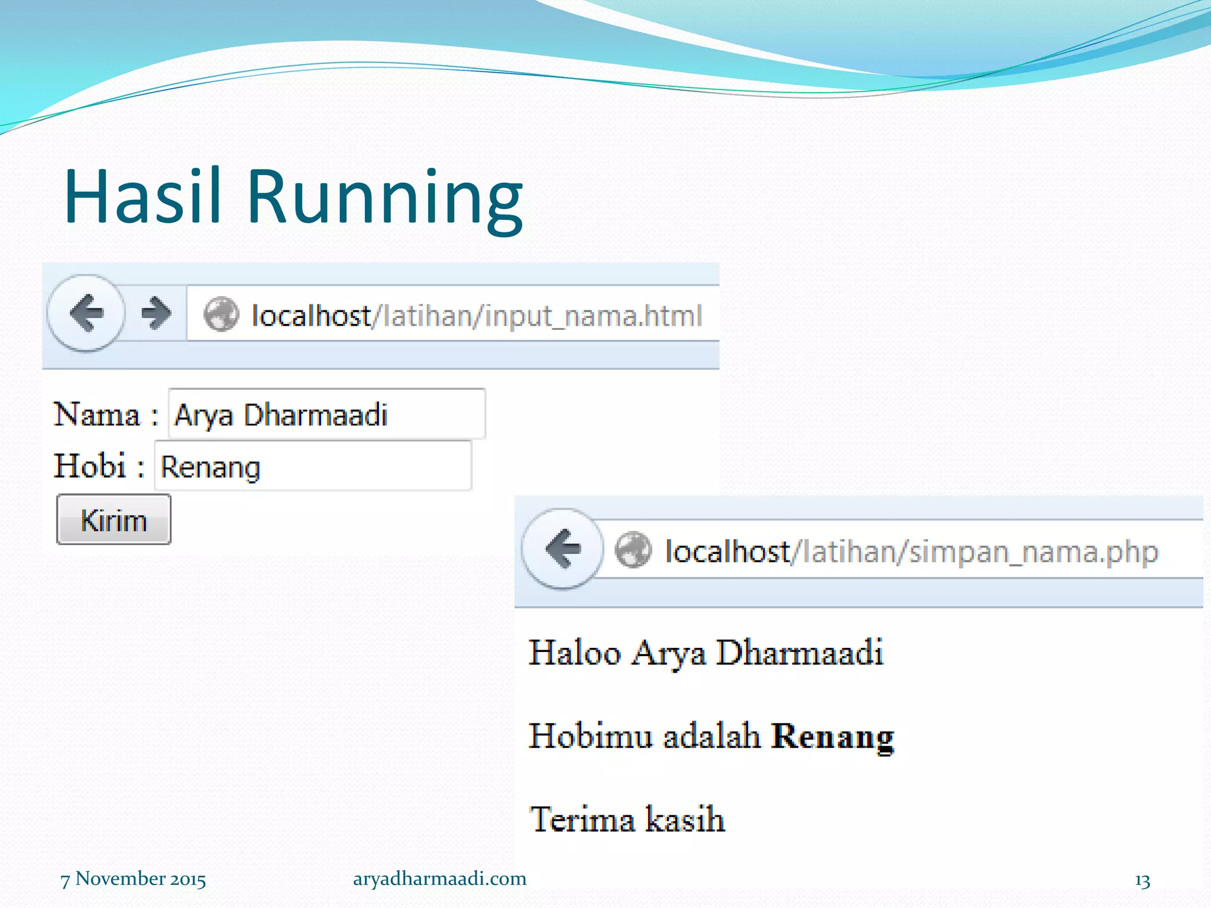Click globe icon beside simpan_nama.php address
Viewport: 1211px width, 908px height.
coord(633,550)
